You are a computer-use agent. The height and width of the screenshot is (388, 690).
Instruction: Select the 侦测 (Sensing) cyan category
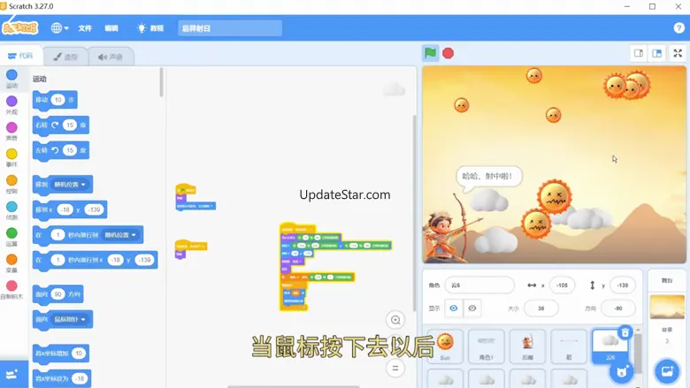11,211
